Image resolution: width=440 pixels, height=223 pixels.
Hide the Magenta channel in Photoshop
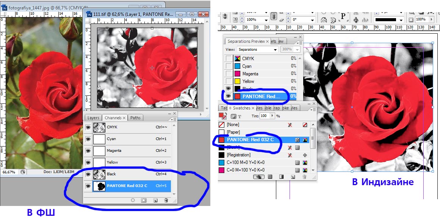88,151
